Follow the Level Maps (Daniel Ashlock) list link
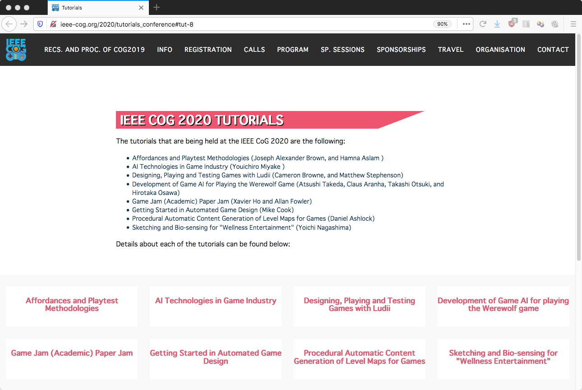This screenshot has height=390, width=582. click(x=253, y=218)
